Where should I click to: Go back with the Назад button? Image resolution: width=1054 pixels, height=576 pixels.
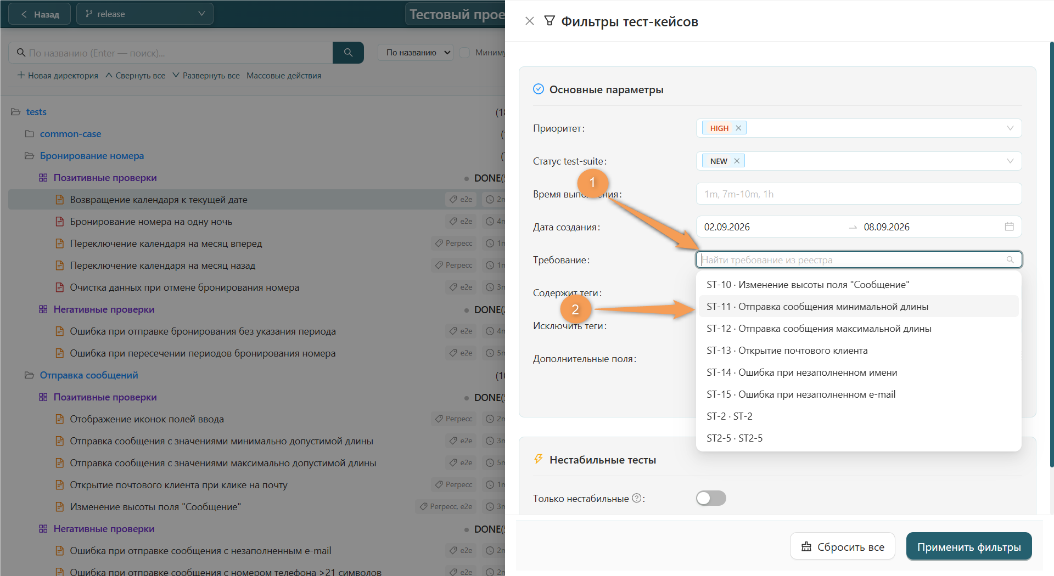pyautogui.click(x=40, y=14)
